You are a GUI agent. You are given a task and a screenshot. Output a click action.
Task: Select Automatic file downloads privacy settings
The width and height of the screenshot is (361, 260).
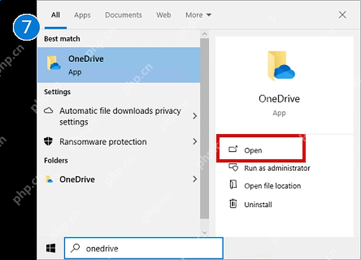click(x=119, y=116)
